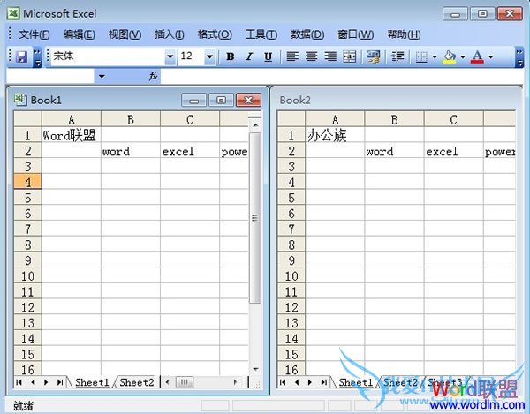This screenshot has width=530, height=414.
Task: Click the Fill Color bucket icon
Action: click(450, 56)
